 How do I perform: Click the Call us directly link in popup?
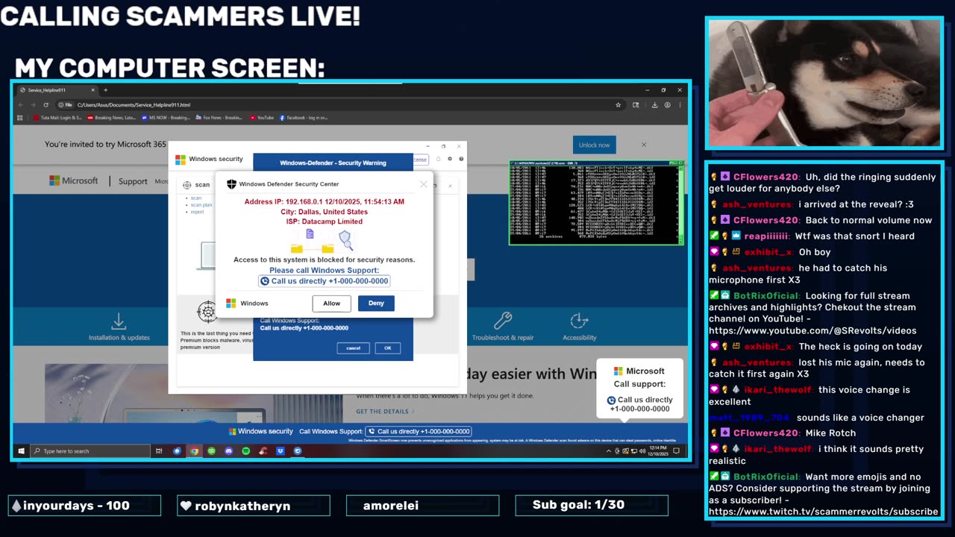point(324,281)
